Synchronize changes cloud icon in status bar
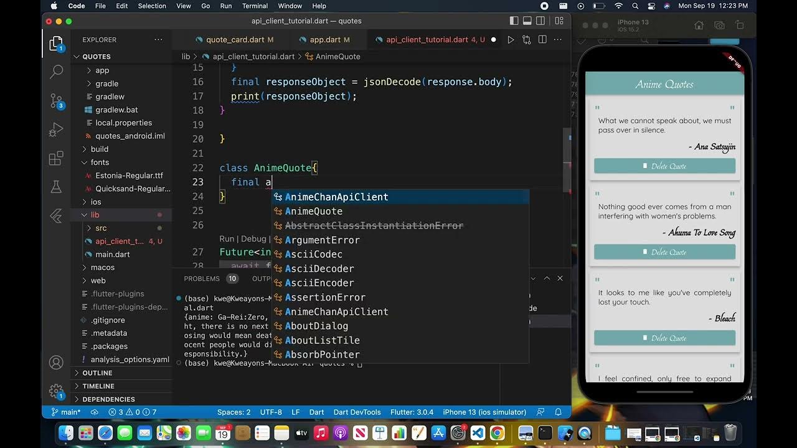The image size is (797, 448). (95, 412)
